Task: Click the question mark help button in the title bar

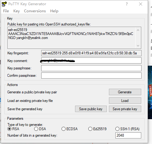Action: [127, 4]
